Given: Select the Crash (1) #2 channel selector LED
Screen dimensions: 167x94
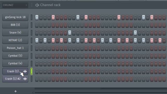Looking at the screenshot, I should (32, 79).
